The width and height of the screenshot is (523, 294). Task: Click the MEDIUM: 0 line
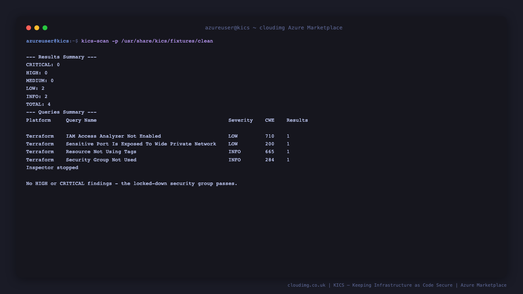point(40,81)
